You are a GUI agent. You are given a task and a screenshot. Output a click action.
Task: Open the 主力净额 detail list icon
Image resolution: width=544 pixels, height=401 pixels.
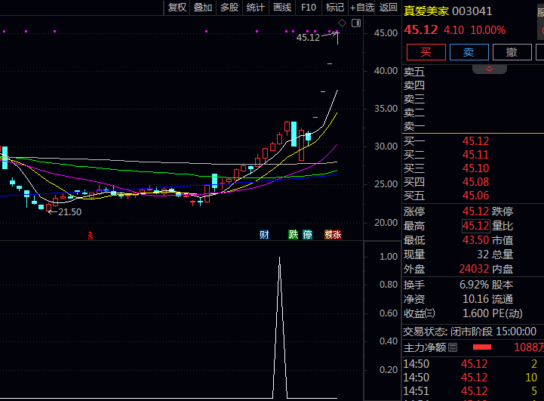click(x=453, y=347)
